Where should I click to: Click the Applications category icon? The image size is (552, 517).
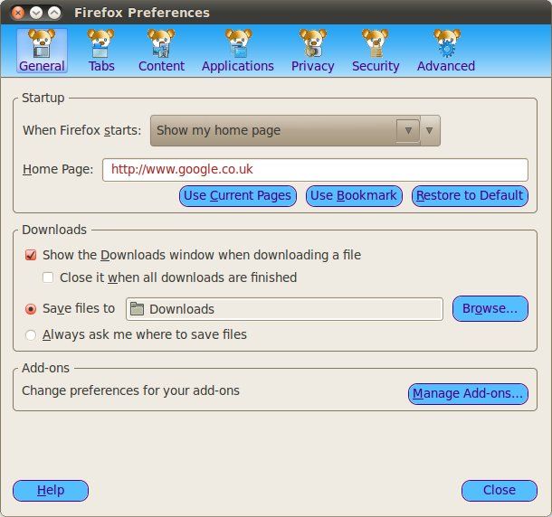tap(238, 43)
